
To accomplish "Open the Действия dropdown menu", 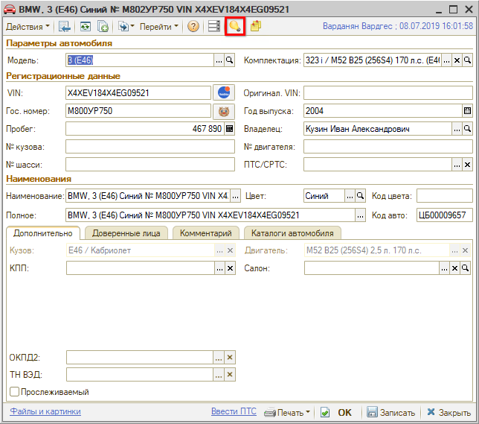I will click(28, 26).
